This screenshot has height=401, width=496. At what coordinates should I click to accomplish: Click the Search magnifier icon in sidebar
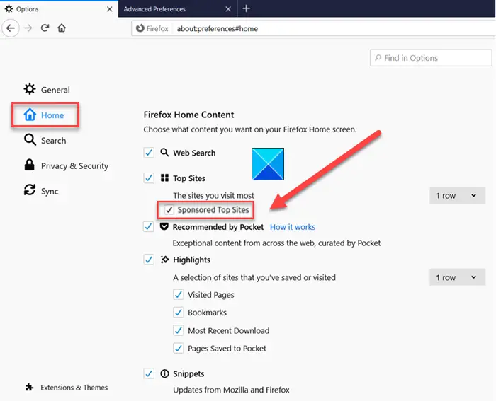click(x=30, y=139)
